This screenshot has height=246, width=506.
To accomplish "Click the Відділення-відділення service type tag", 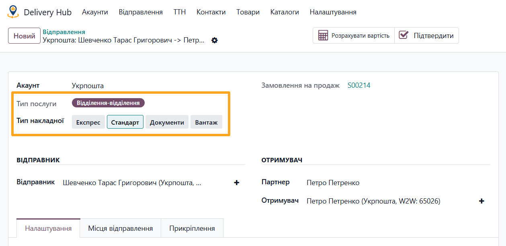I will [x=108, y=103].
